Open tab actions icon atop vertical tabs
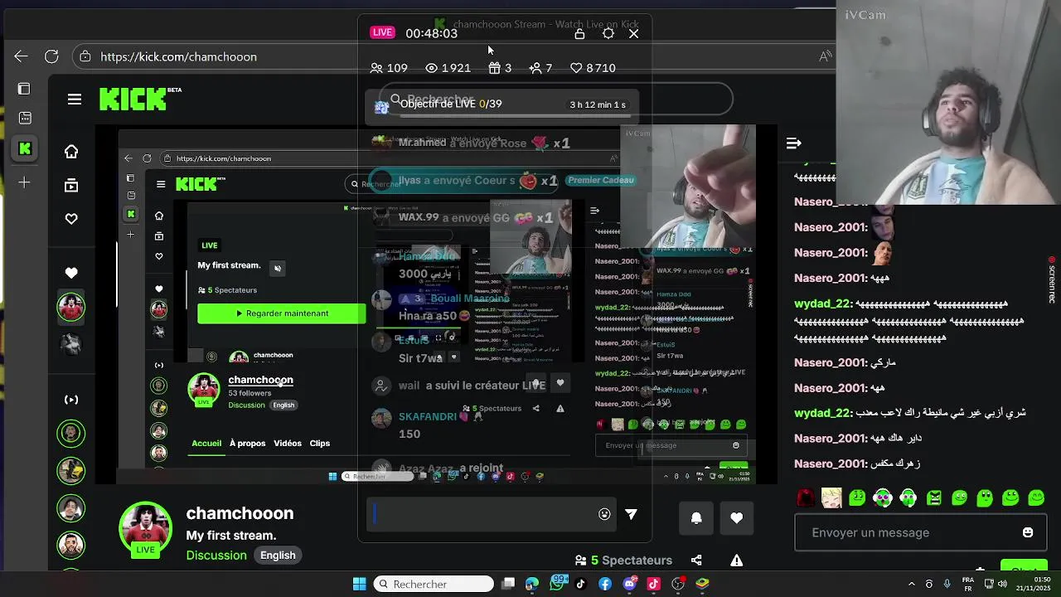This screenshot has width=1061, height=597. click(x=24, y=89)
